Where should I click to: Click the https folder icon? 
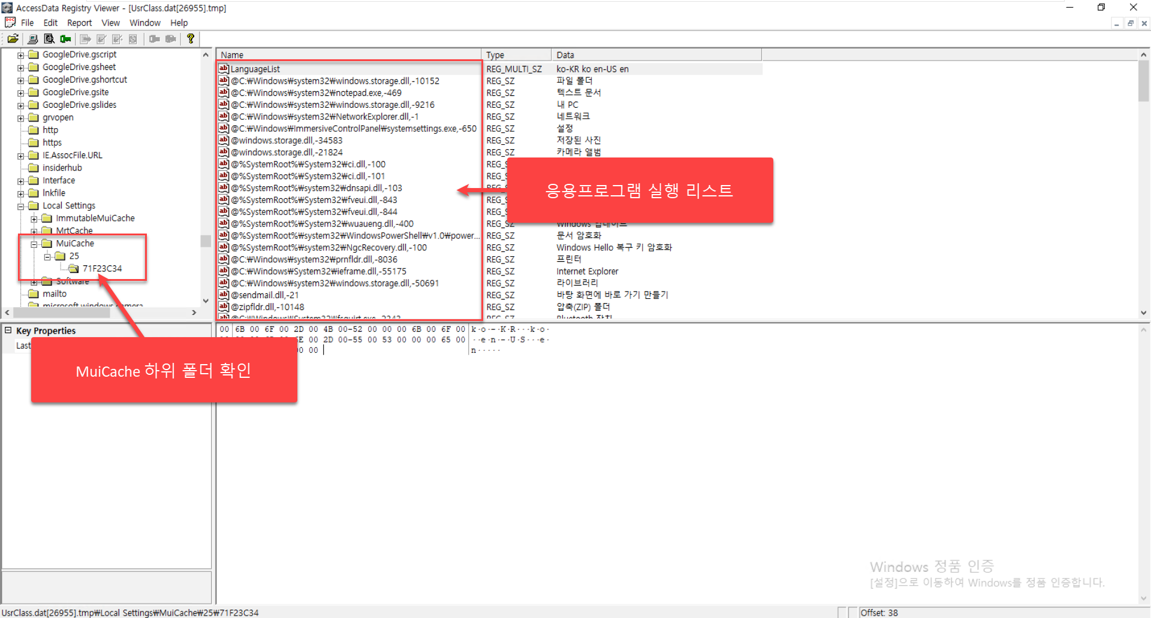point(34,143)
